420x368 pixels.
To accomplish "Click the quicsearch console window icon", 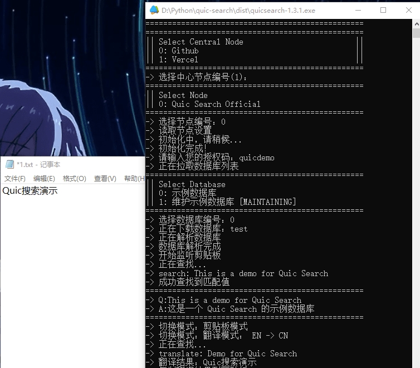I will (154, 10).
